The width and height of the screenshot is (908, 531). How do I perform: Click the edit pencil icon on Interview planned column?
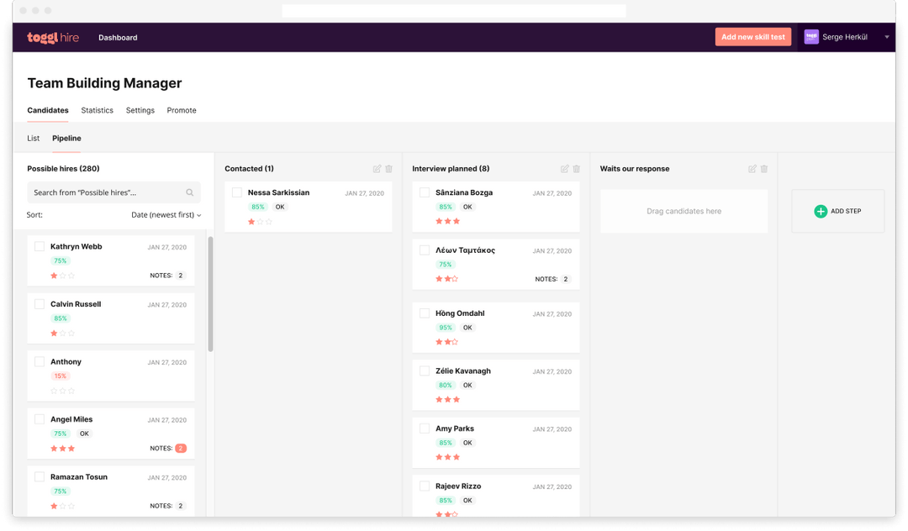[x=566, y=169]
